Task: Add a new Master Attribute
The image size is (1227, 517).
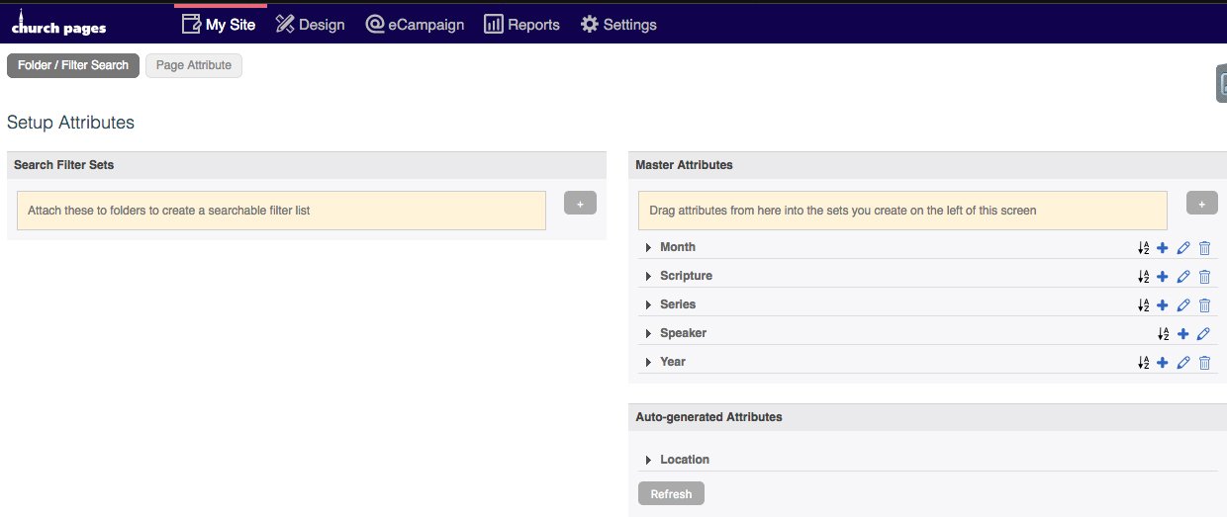Action: (1202, 203)
